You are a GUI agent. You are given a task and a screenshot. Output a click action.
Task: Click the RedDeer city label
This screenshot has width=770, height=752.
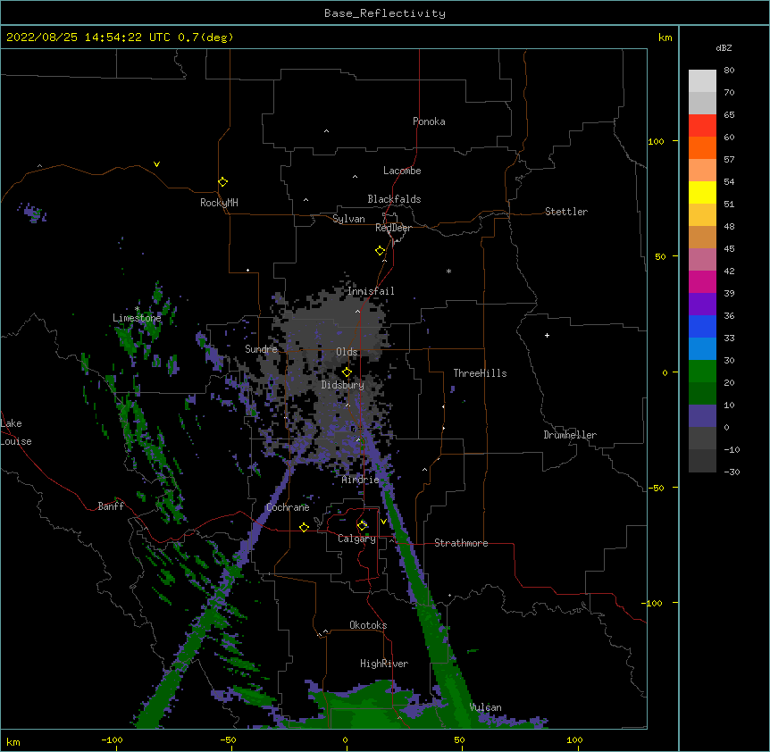(x=393, y=228)
